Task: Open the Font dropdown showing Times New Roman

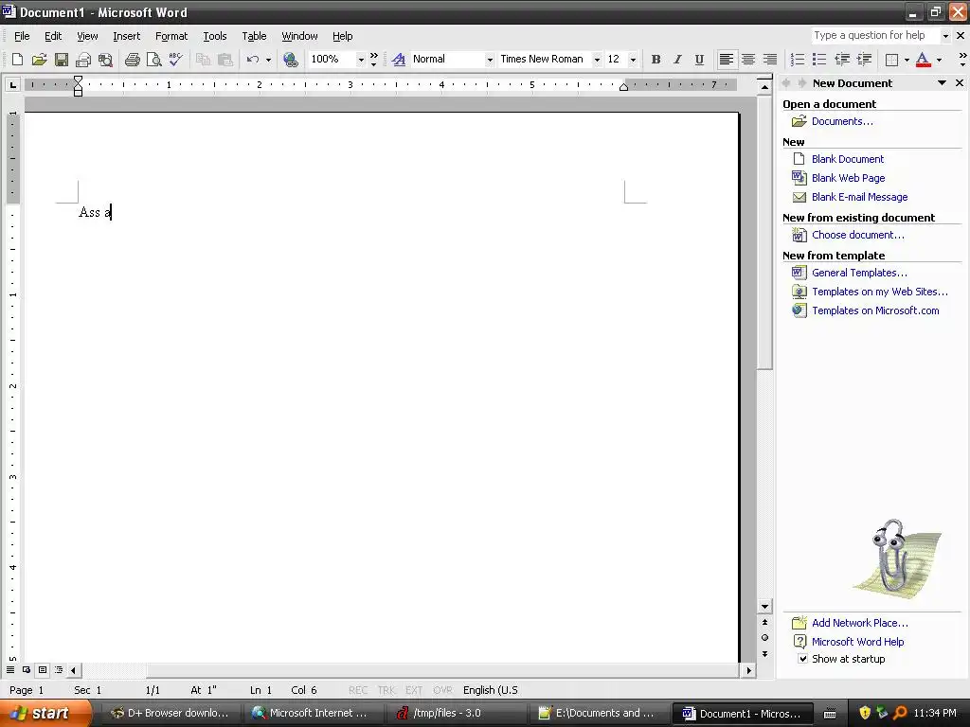Action: click(597, 60)
